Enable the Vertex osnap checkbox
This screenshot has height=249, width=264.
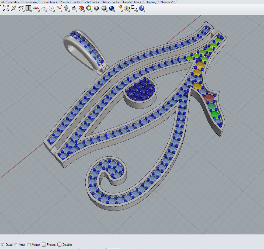pos(29,244)
